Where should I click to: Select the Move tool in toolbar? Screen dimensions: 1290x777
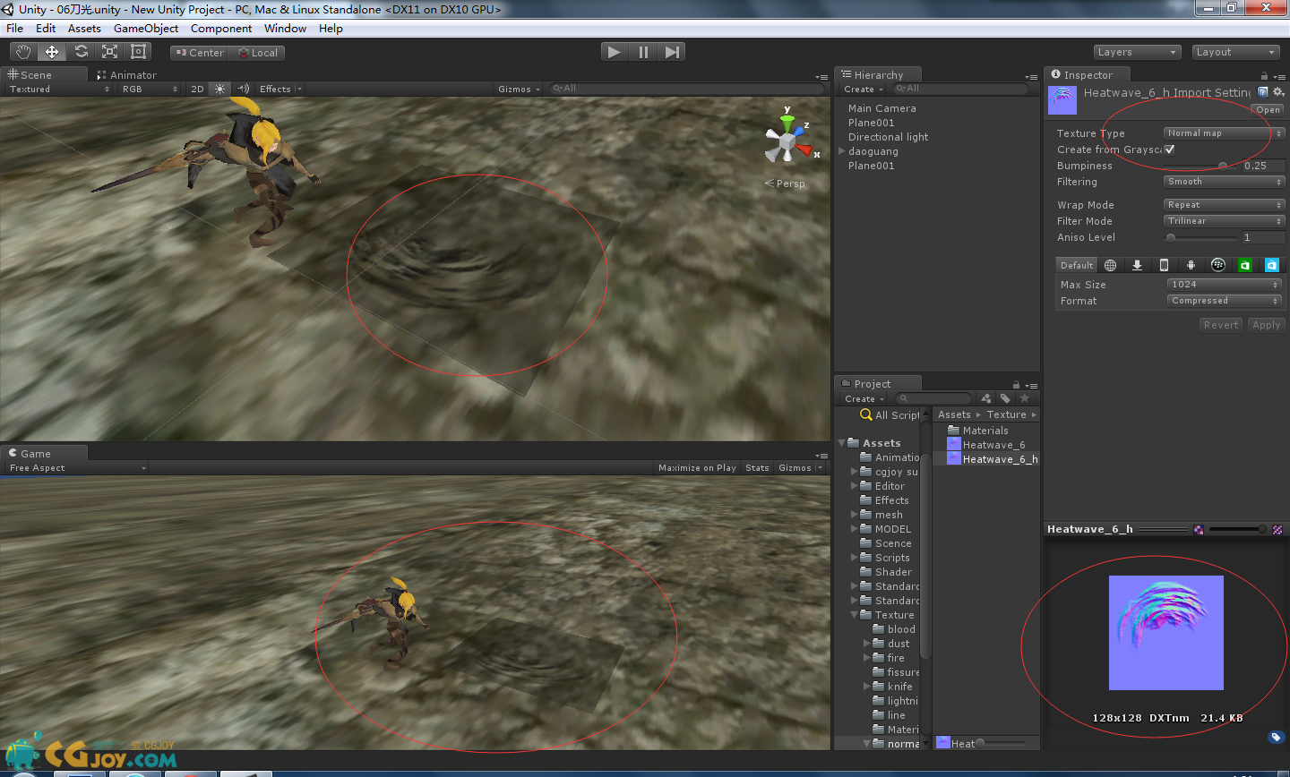(52, 52)
